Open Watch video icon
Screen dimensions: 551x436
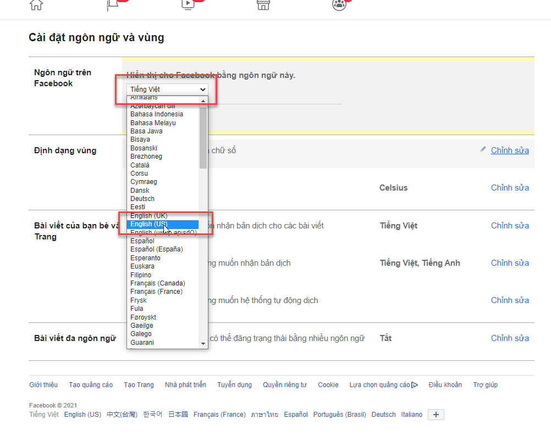coord(188,4)
